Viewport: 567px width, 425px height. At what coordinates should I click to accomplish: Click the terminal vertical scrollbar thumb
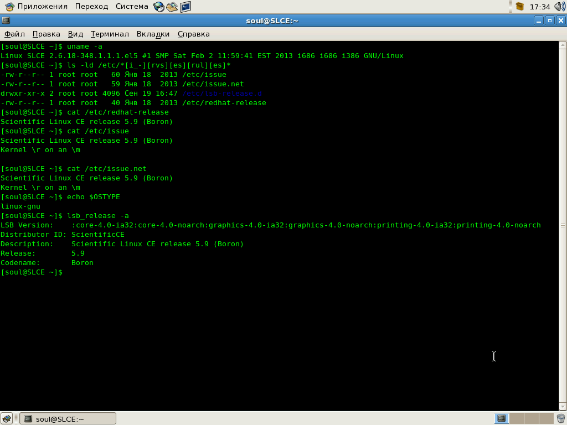[563, 226]
